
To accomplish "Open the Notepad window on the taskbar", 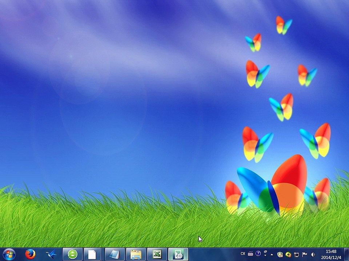I will coord(115,254).
